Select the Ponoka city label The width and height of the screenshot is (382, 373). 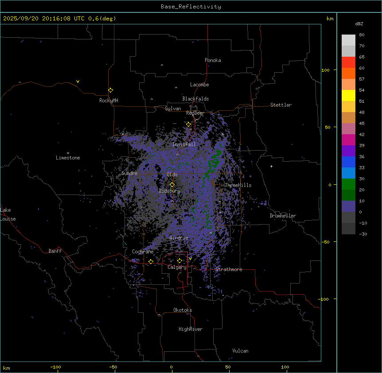click(213, 60)
